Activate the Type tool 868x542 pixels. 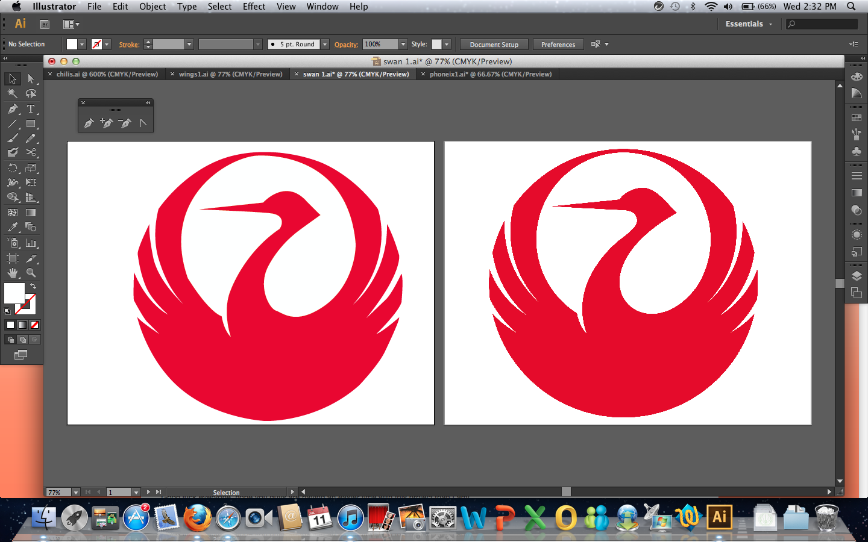click(31, 109)
